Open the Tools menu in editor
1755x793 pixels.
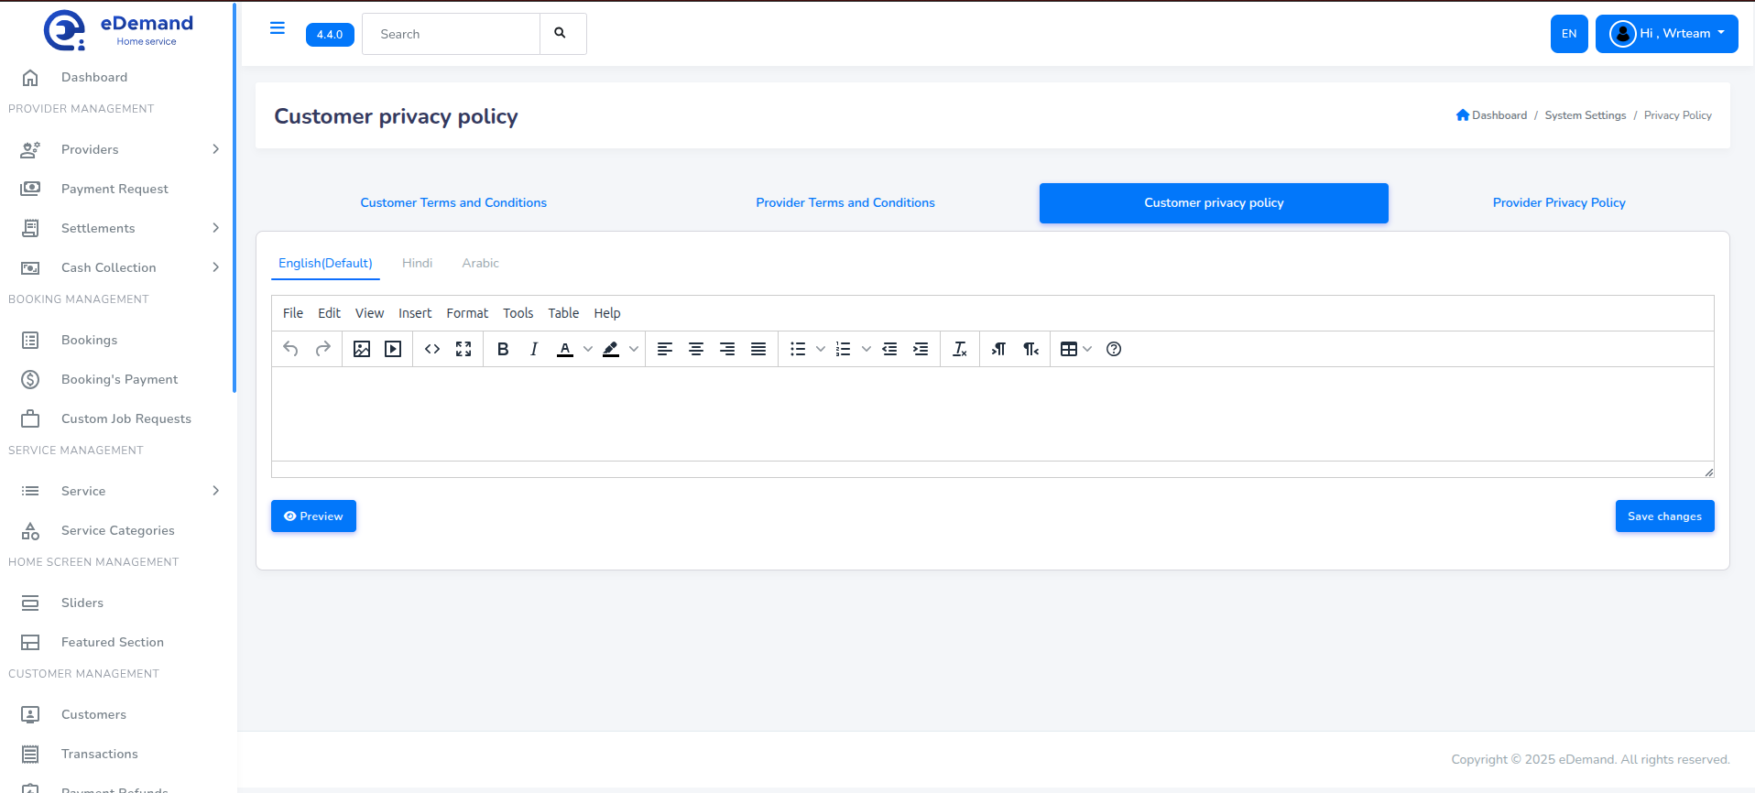coord(518,313)
